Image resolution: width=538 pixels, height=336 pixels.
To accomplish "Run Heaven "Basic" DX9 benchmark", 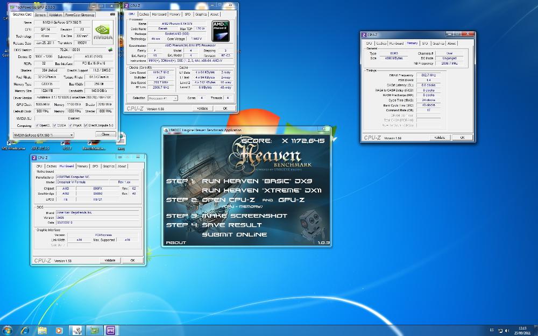I will [x=257, y=181].
